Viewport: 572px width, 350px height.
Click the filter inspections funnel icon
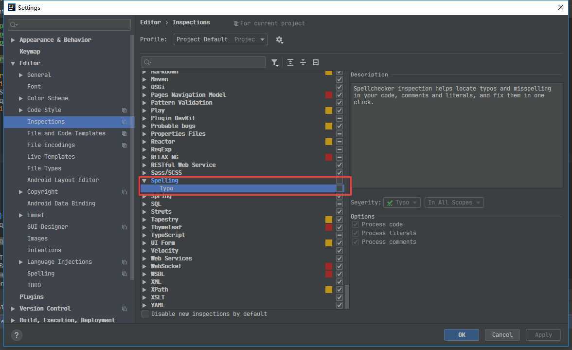(x=275, y=62)
